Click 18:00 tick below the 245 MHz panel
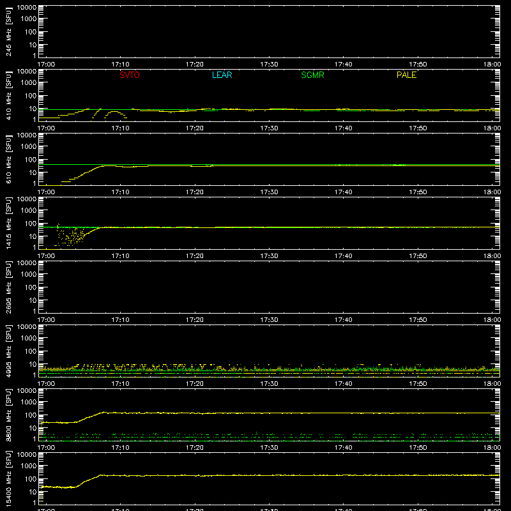The height and width of the screenshot is (511, 511). [x=492, y=65]
